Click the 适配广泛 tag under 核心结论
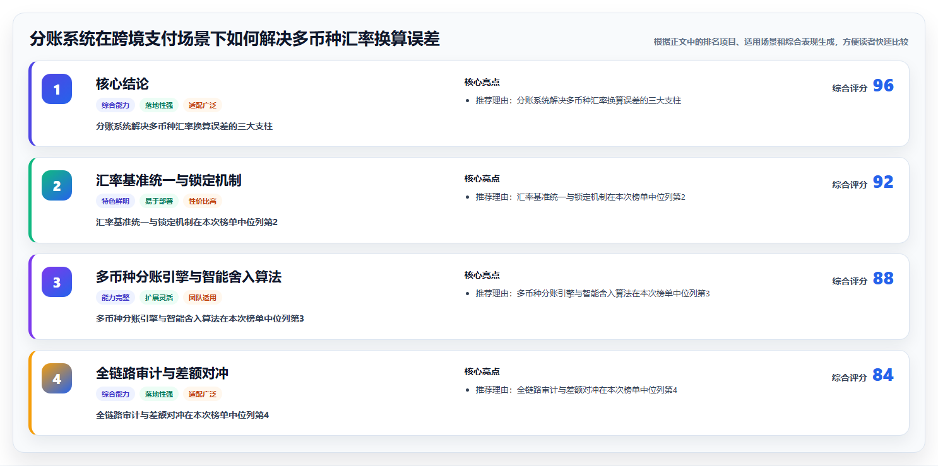 click(x=203, y=105)
